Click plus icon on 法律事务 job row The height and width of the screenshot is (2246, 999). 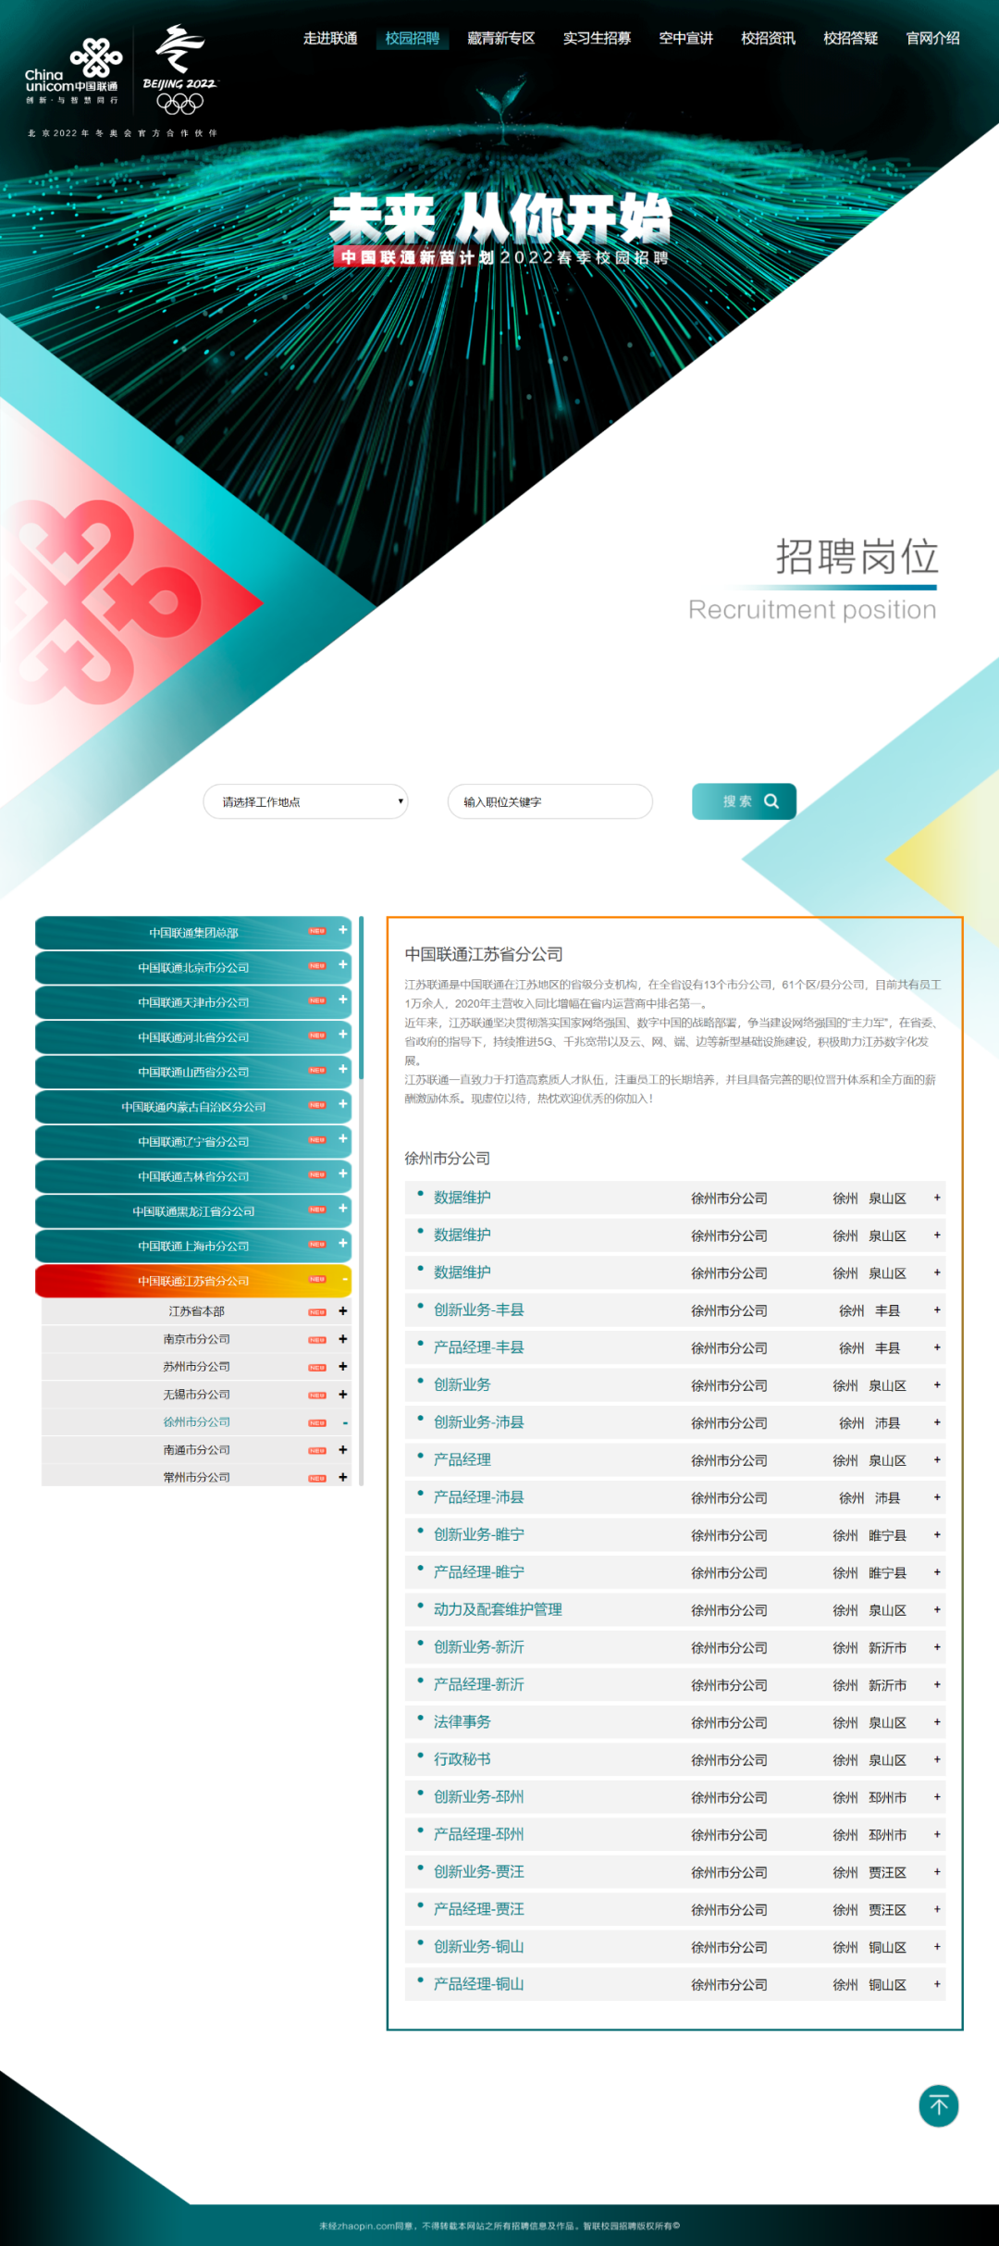pyautogui.click(x=937, y=1722)
